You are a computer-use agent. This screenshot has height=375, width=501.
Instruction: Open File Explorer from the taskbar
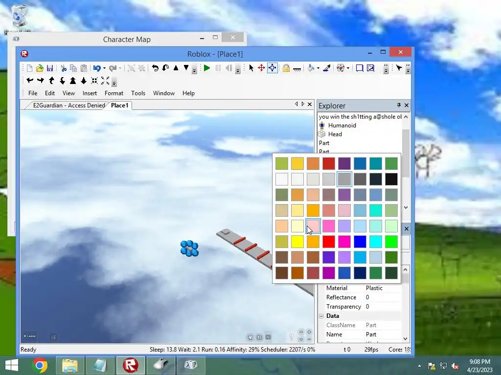click(70, 365)
